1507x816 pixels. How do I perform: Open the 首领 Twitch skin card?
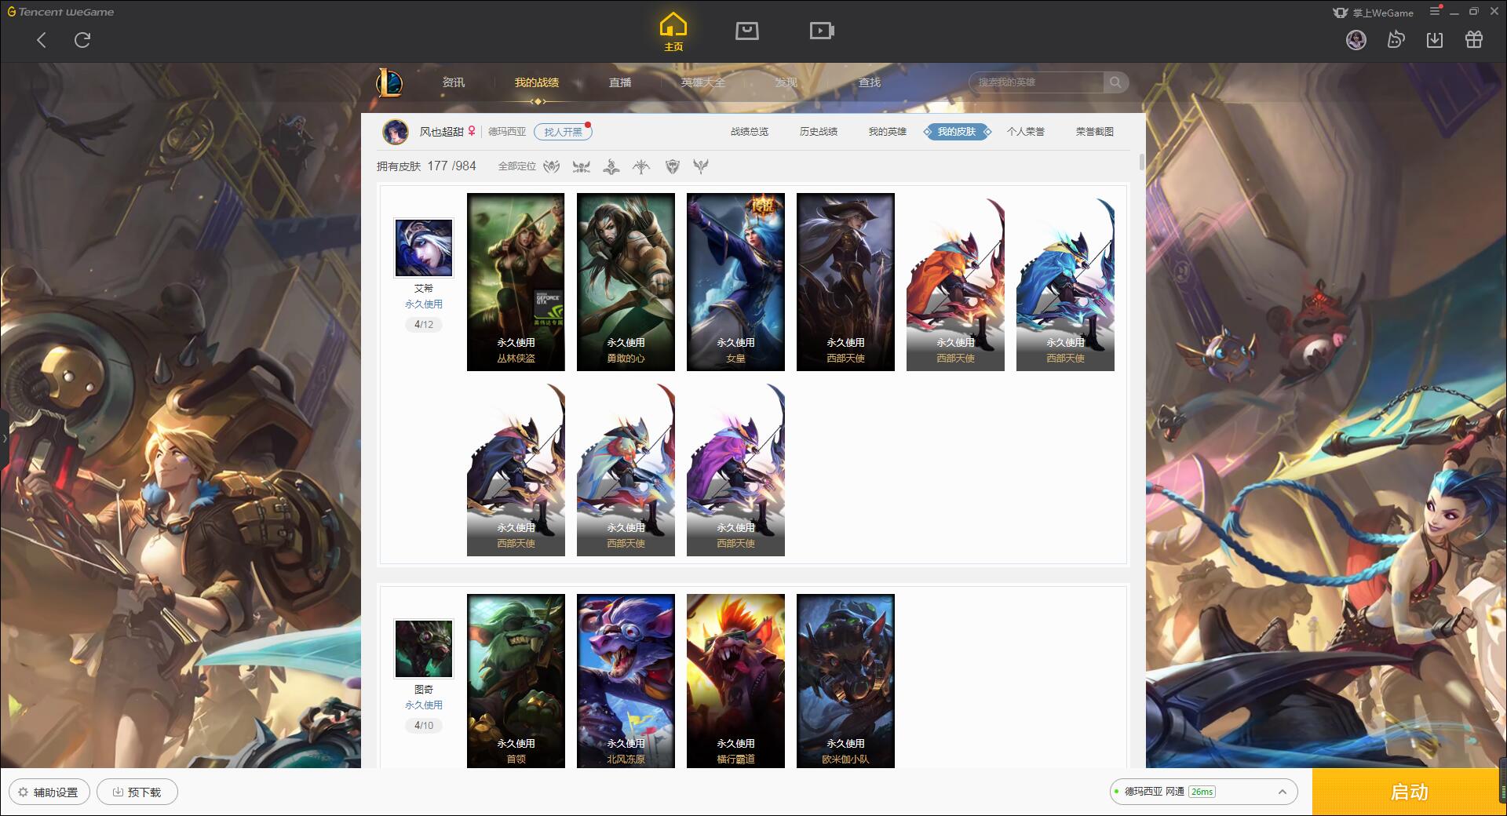(516, 681)
